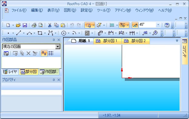Print the drawing with the printer icon
The image size is (189, 119).
pos(34,25)
